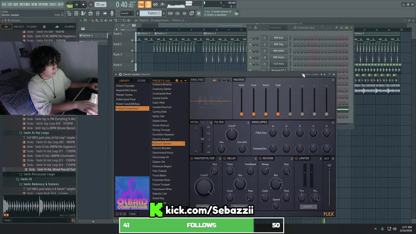Viewport: 416px width, 234px height.
Task: Adjust the Tone macro slider
Action: 253,114
